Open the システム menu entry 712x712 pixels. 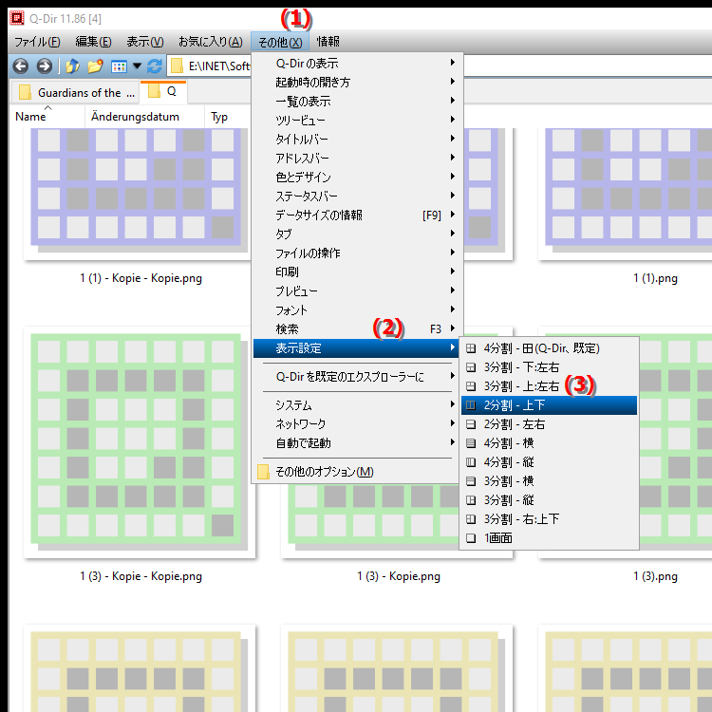click(x=358, y=405)
